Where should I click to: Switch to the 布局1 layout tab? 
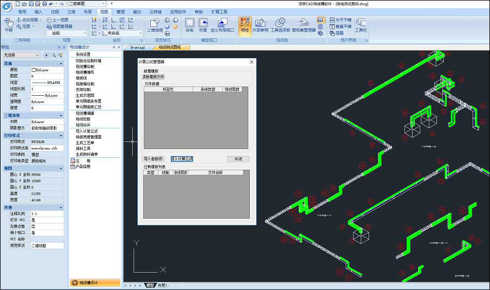(x=162, y=285)
